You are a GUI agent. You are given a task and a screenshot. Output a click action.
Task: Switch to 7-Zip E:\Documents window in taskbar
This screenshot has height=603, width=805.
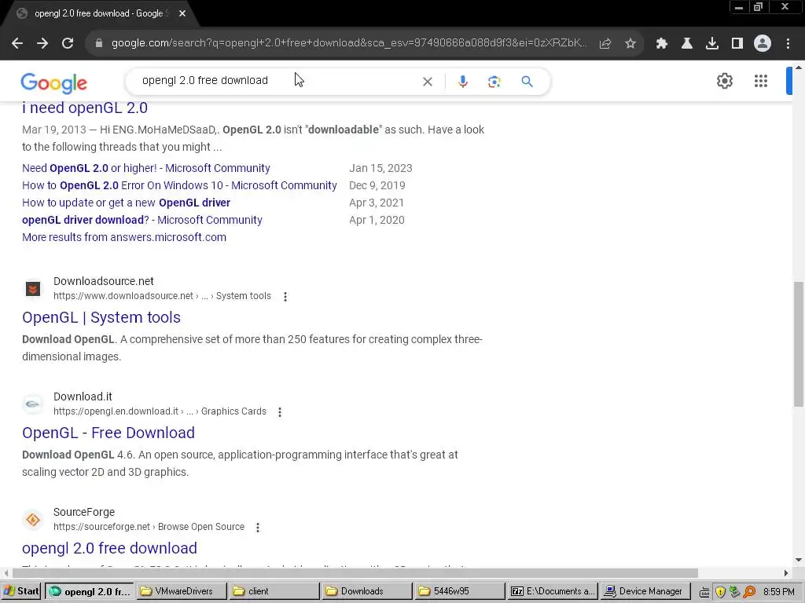(x=552, y=591)
